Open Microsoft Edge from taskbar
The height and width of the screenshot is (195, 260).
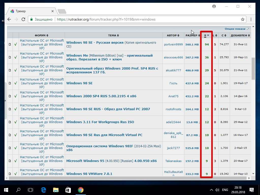(x=43, y=190)
